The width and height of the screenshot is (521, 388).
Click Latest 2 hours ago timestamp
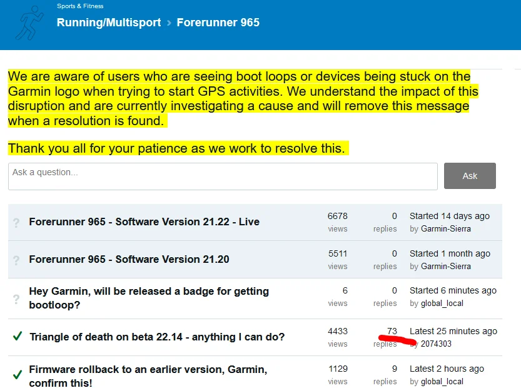[x=447, y=369]
